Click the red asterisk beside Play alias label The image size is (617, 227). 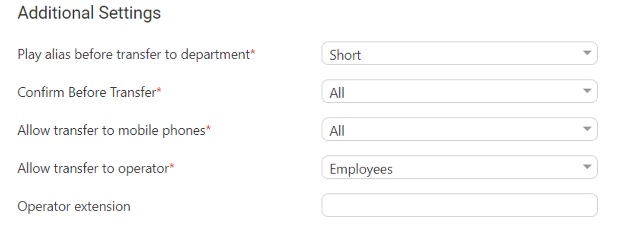(253, 52)
